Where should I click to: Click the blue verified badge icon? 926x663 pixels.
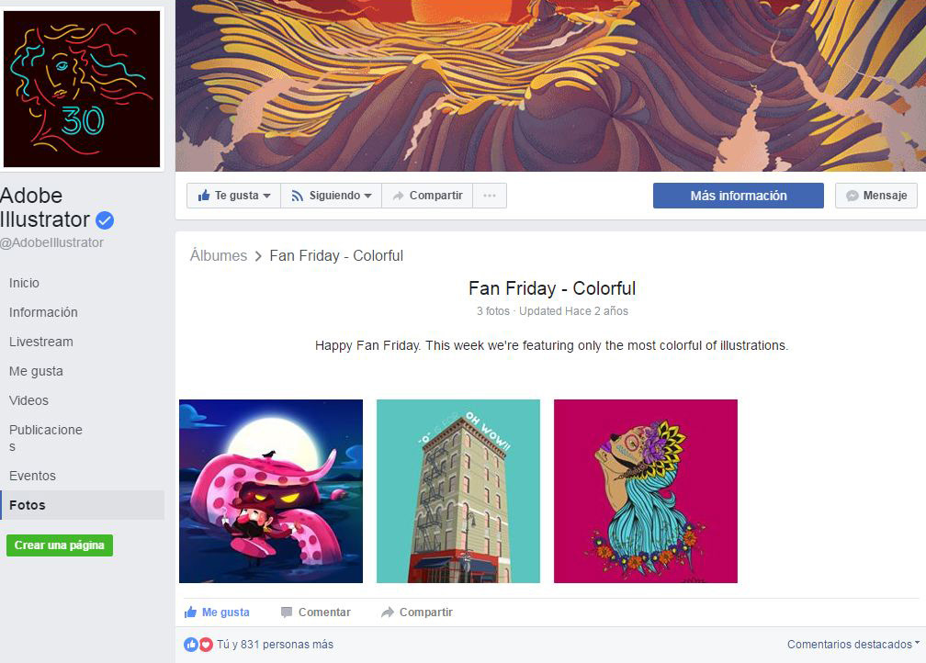coord(105,220)
